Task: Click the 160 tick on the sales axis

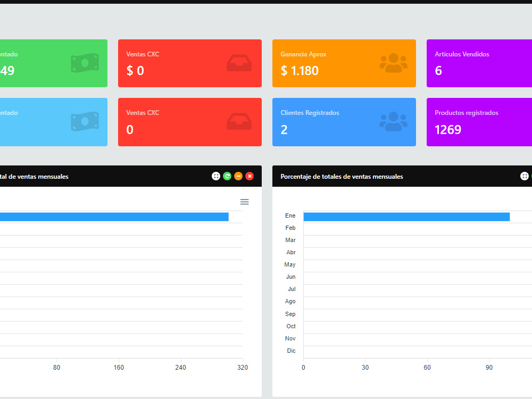Action: tap(119, 368)
